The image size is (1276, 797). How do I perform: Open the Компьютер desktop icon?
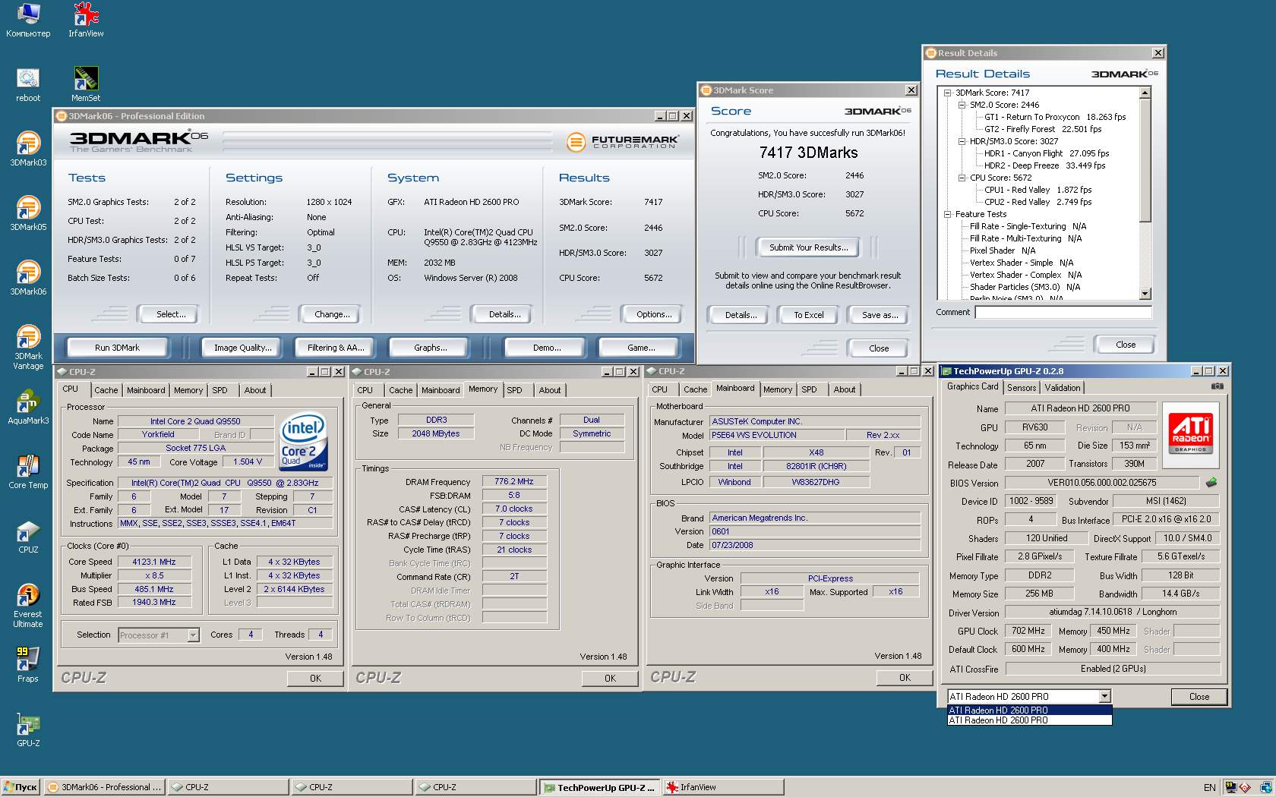[x=28, y=20]
